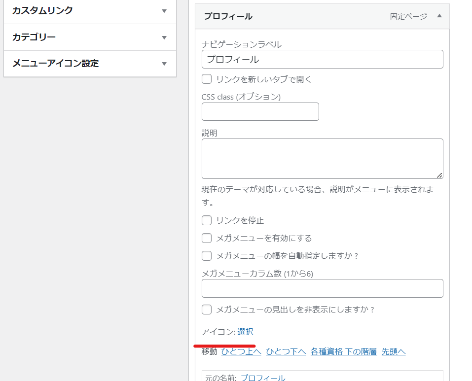The width and height of the screenshot is (472, 381).
Task: Click inside the 説明 textarea
Action: coord(323,159)
